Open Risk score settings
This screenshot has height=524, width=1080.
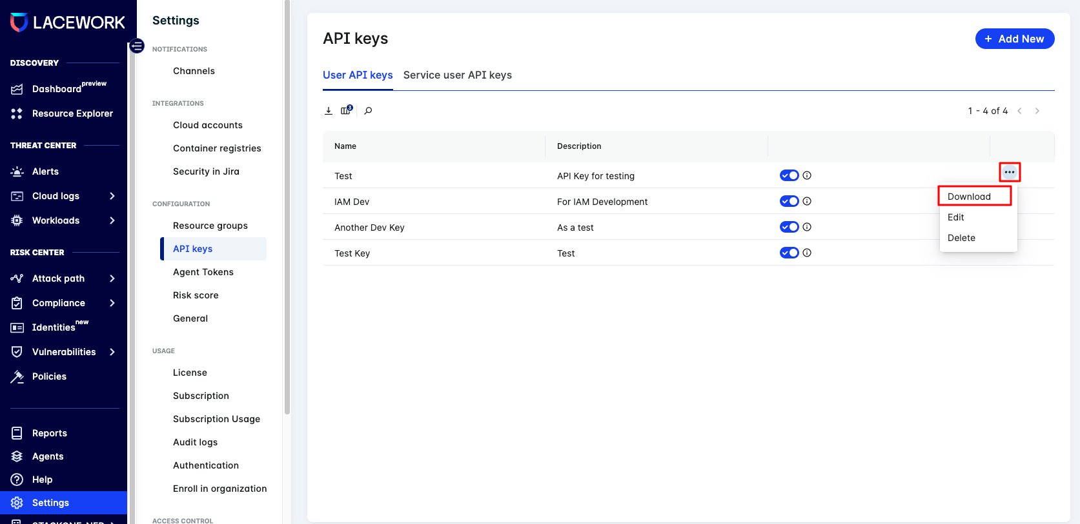(x=196, y=295)
